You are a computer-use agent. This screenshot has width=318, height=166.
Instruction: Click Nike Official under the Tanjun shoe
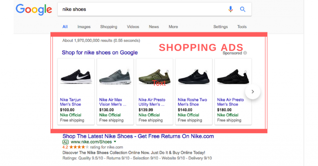(70, 115)
